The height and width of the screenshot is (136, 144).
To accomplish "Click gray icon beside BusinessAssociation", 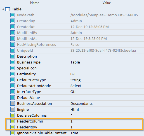I will click(13, 103).
